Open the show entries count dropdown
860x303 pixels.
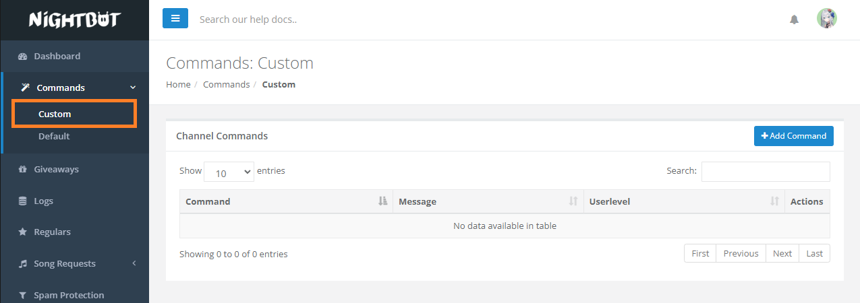point(229,172)
